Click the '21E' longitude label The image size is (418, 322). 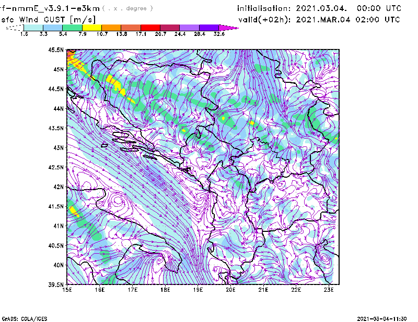[x=263, y=290]
